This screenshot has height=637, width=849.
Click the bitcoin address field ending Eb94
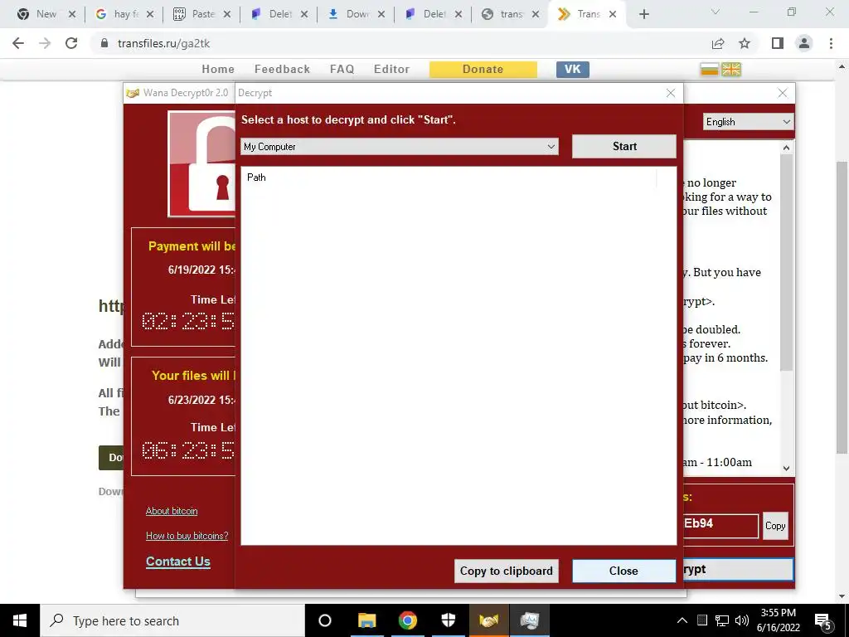tap(720, 524)
